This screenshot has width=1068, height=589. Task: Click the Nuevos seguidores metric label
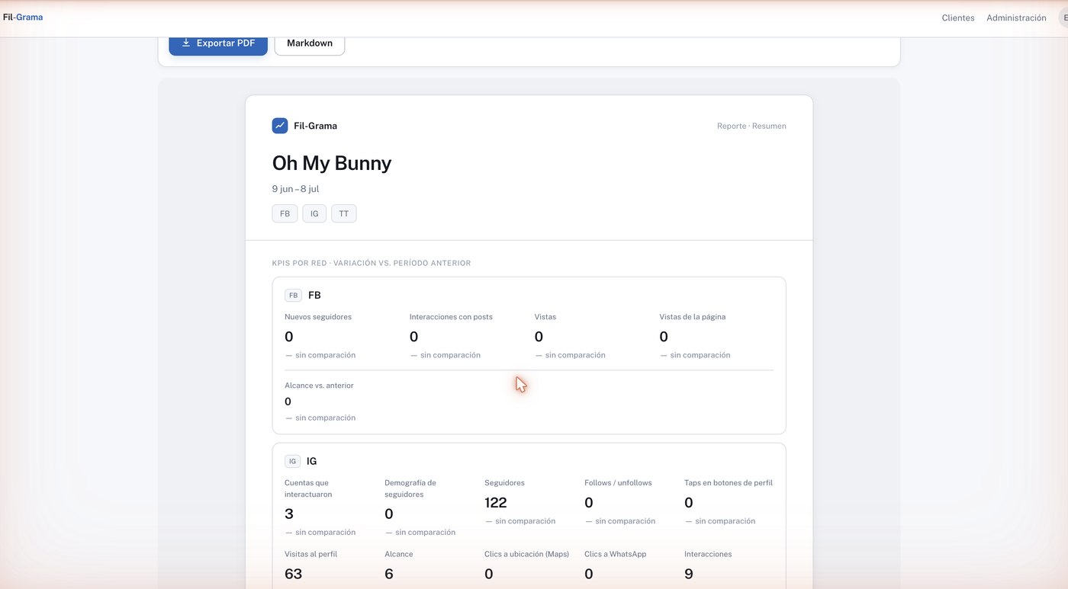[x=318, y=317]
